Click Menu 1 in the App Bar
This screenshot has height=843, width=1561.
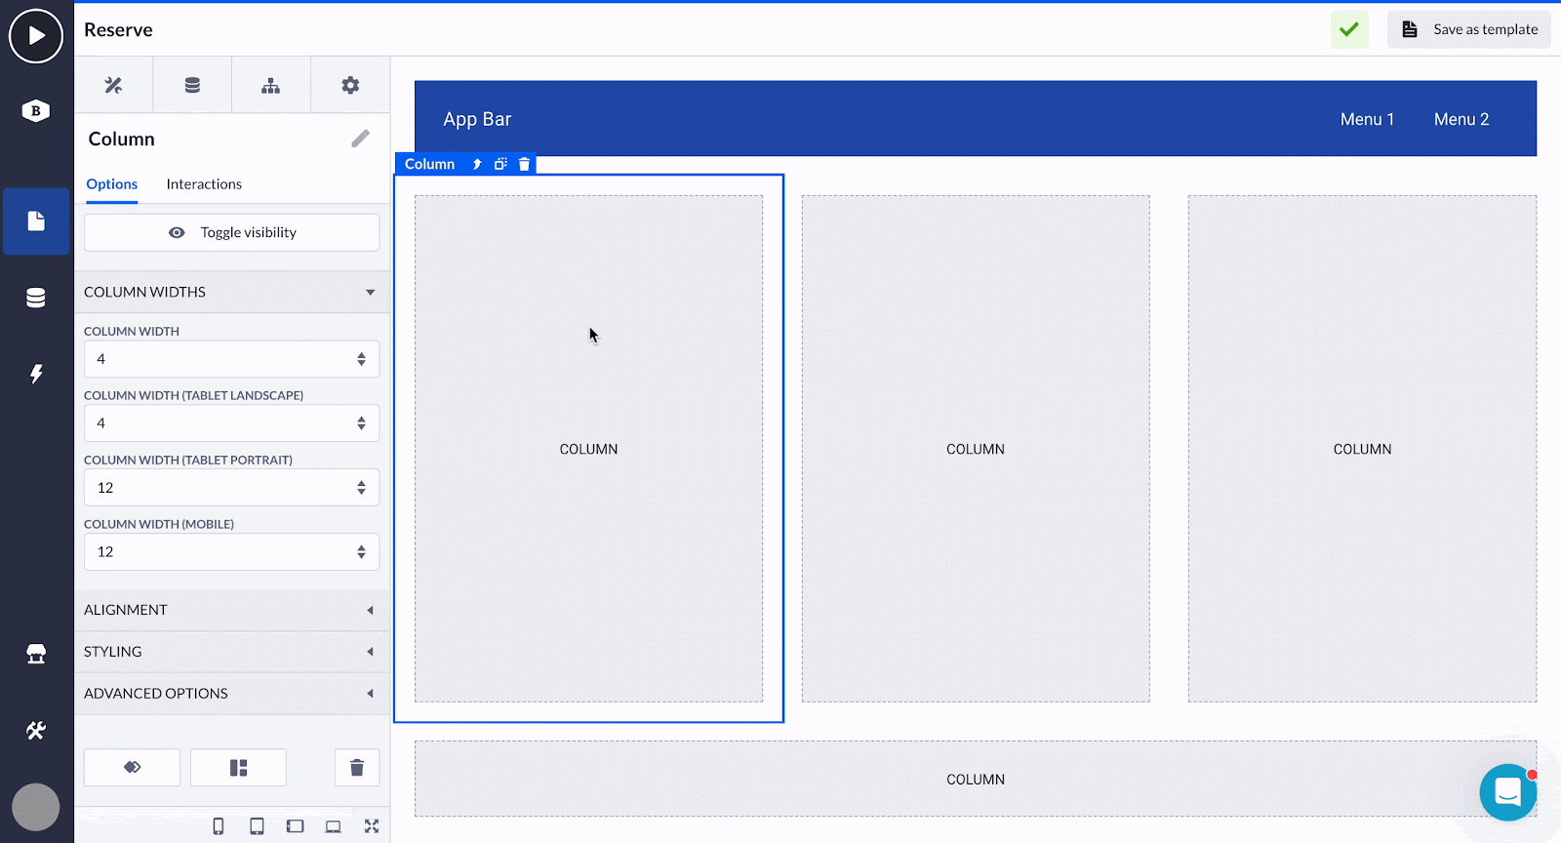click(x=1367, y=119)
